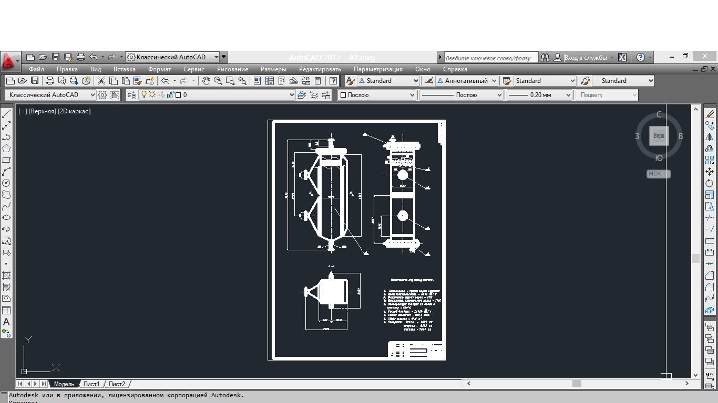This screenshot has width=718, height=403.
Task: Select the Arc drawing tool
Action: 6,172
